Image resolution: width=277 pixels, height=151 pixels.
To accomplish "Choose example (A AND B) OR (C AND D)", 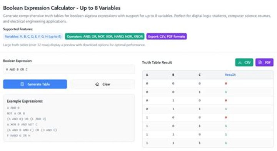I will 27,119.
